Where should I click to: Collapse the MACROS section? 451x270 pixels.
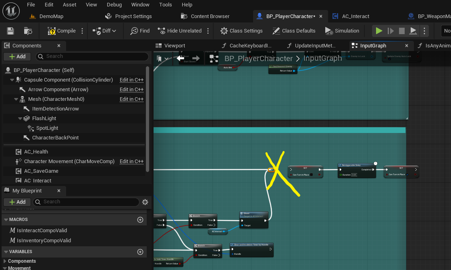[6, 219]
